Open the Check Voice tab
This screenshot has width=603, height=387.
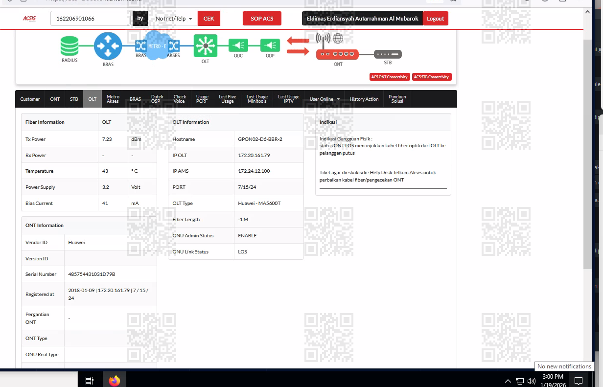coord(180,99)
